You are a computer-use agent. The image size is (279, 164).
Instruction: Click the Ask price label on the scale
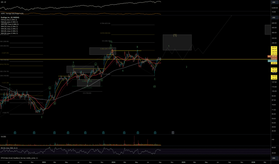[x=273, y=56]
